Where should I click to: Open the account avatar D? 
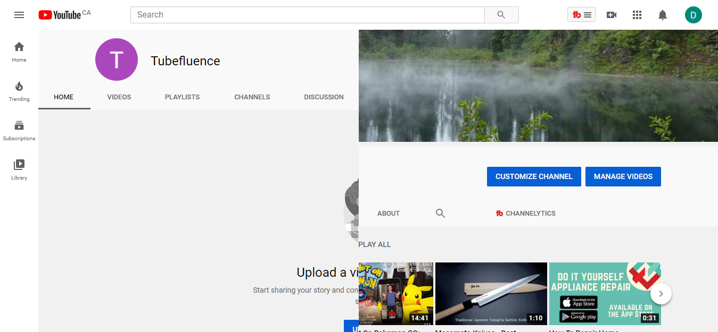694,15
